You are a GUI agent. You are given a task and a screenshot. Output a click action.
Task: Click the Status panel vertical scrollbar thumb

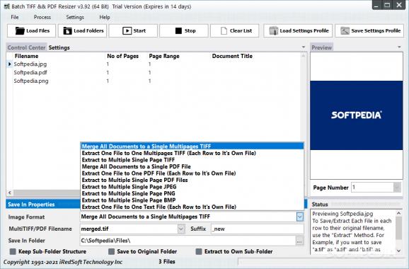coord(398,228)
